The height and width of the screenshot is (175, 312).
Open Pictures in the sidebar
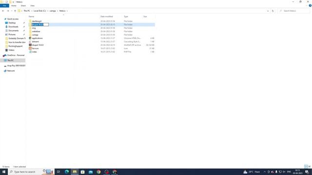[12, 35]
